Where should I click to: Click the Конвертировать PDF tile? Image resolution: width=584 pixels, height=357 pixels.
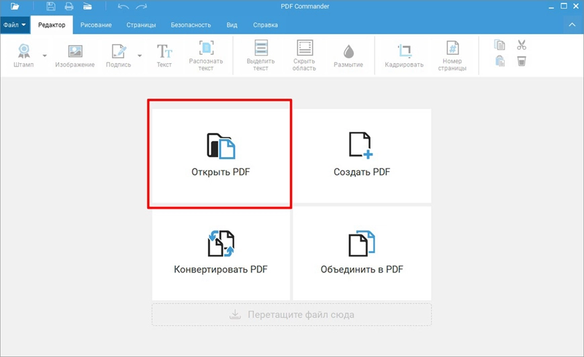pos(221,253)
